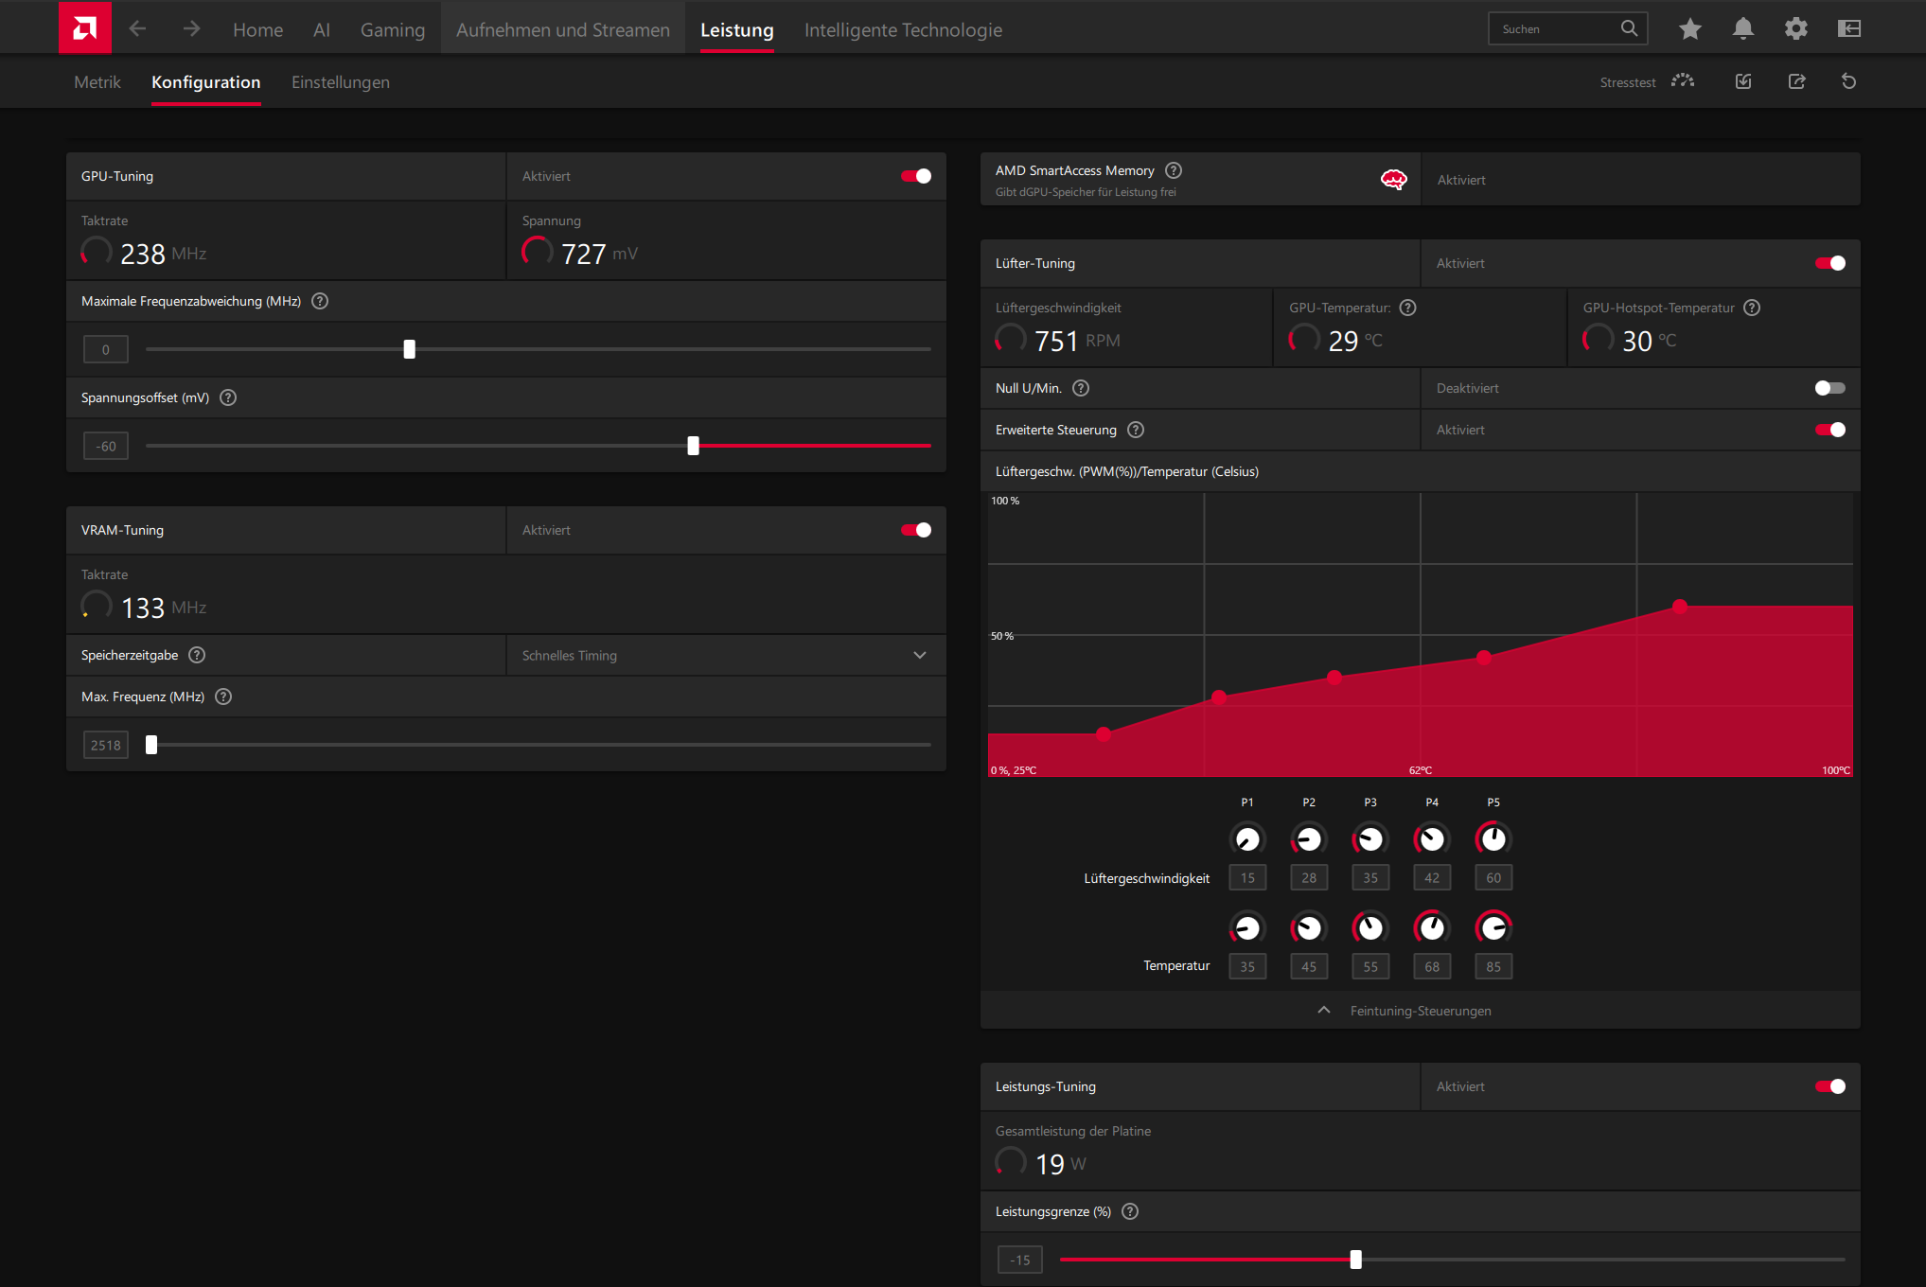Start the Stresstest gauge icon
Image resolution: width=1926 pixels, height=1287 pixels.
pos(1683,81)
